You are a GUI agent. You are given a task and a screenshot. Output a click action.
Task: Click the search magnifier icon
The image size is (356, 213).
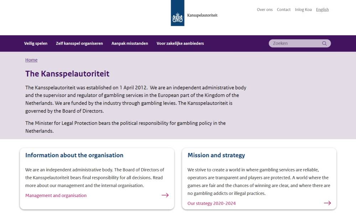(x=324, y=43)
